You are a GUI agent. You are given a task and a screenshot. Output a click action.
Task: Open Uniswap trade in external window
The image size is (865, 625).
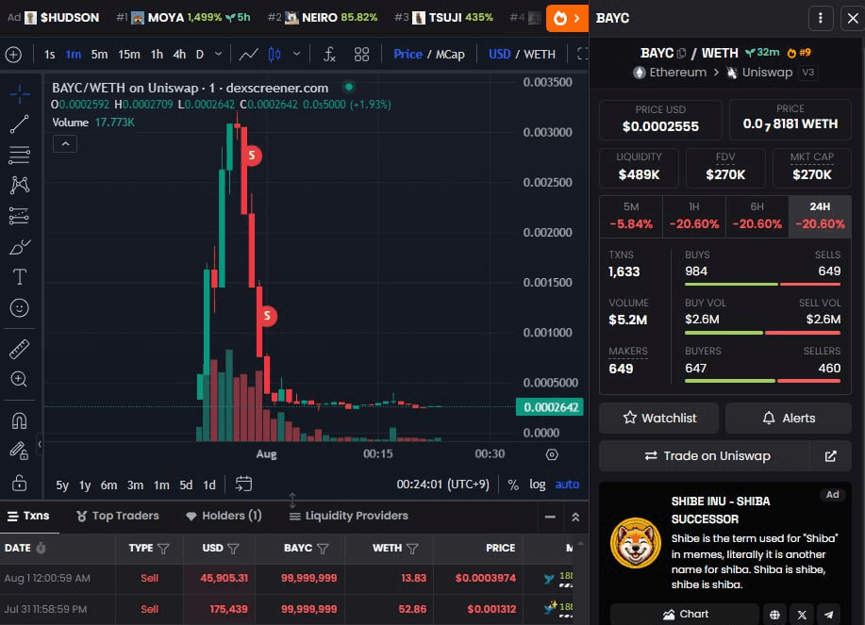coord(830,456)
